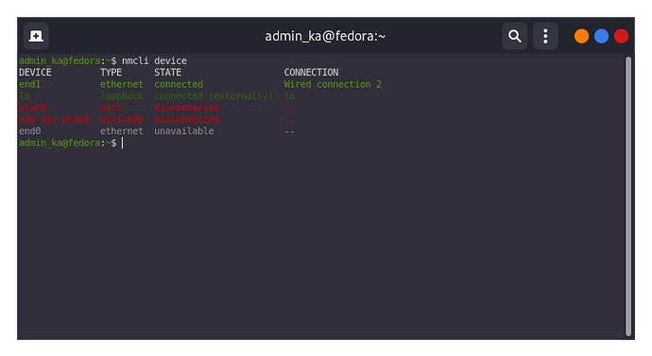Click device name 'end0'

(x=30, y=131)
